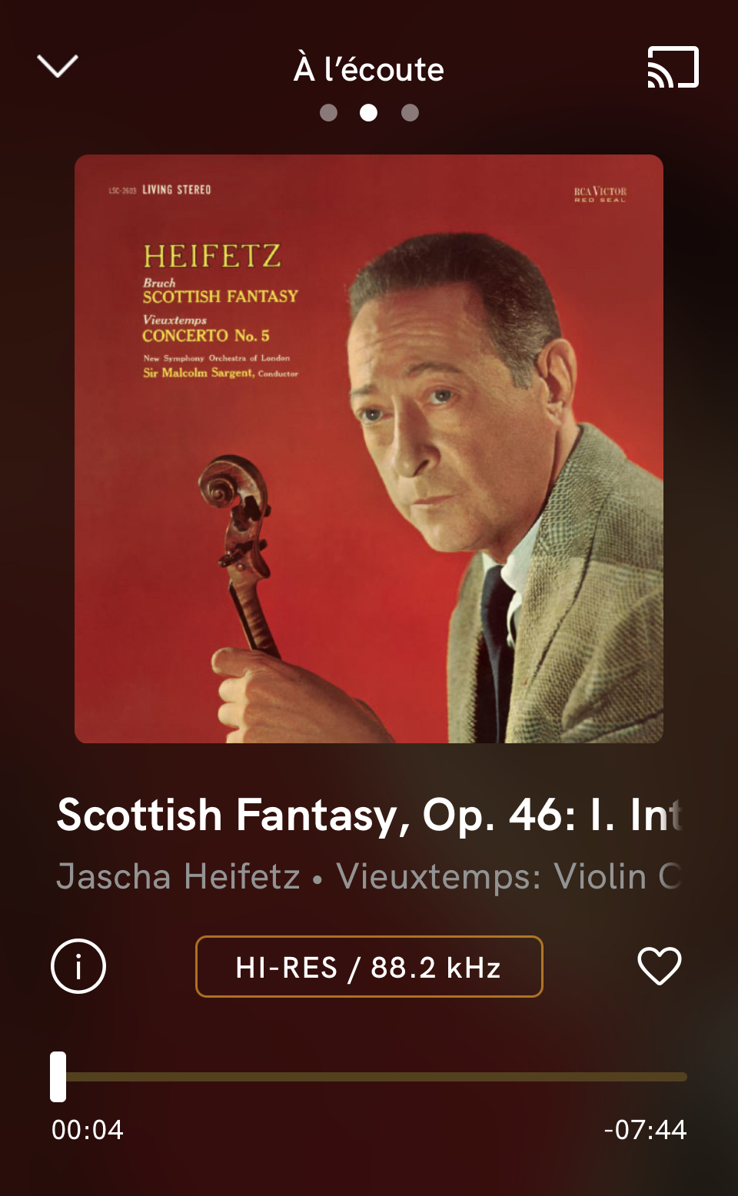Seek by clicking the olive progress bar track
The image size is (738, 1196).
(377, 1077)
